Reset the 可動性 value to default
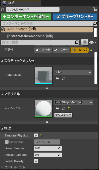Screen dimensions: 99x170 tap(91, 50)
